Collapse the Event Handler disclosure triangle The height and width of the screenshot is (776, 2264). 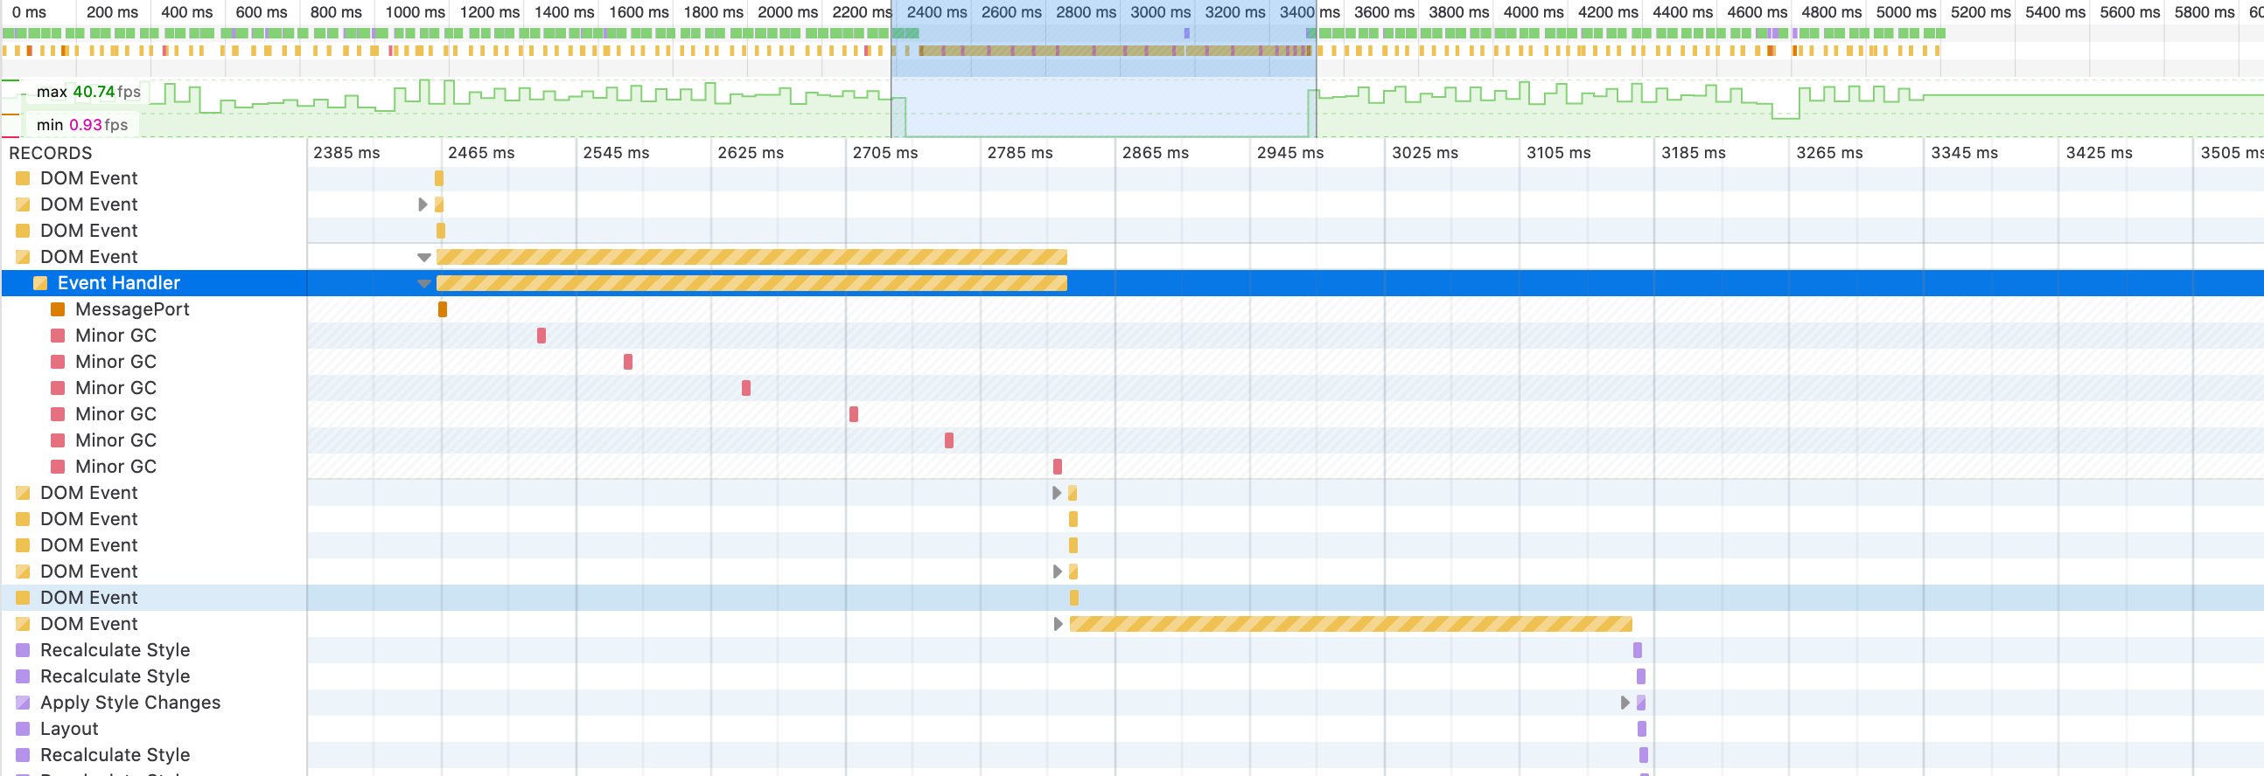pos(423,283)
